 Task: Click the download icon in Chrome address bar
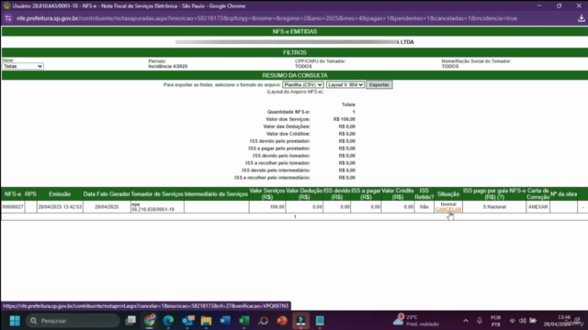coord(582,18)
